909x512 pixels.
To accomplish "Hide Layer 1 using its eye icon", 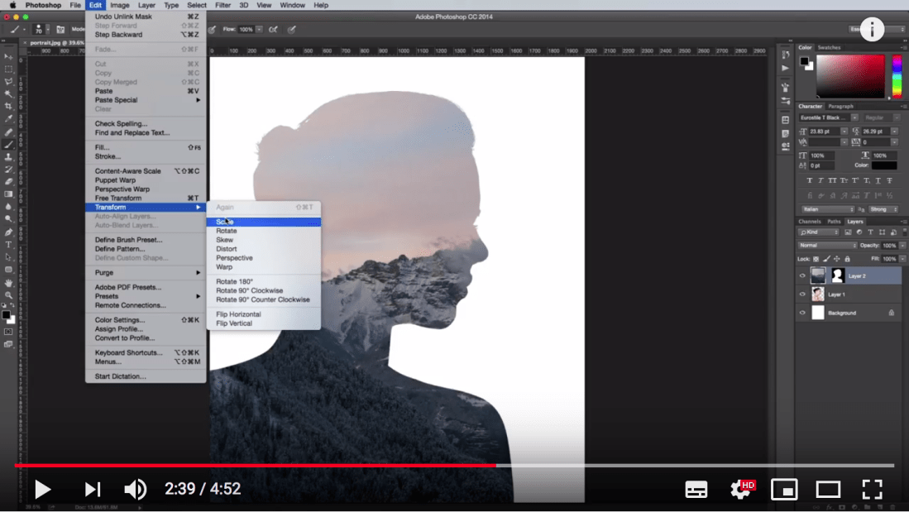I will (x=801, y=294).
